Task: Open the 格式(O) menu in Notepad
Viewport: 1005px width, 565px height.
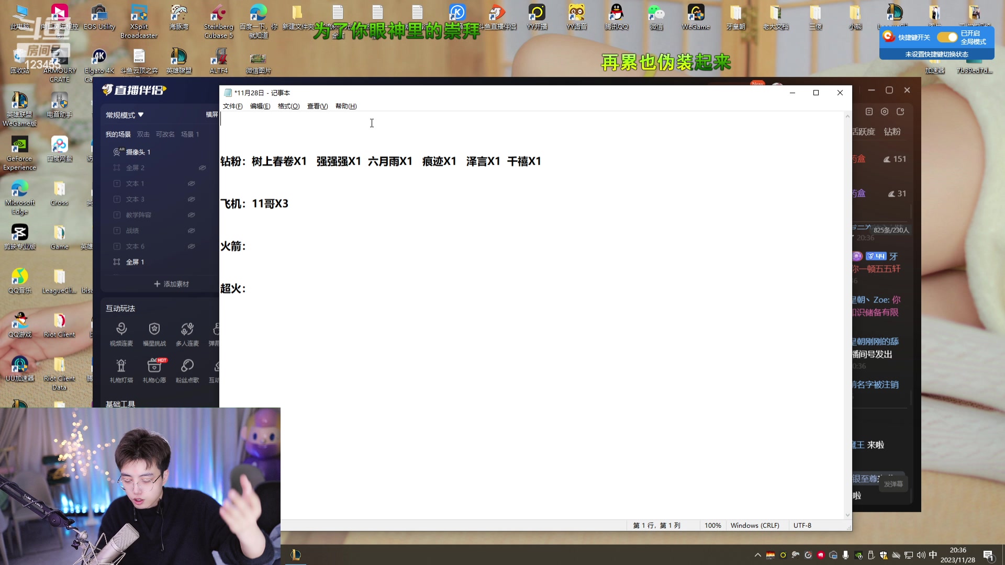Action: [x=288, y=106]
